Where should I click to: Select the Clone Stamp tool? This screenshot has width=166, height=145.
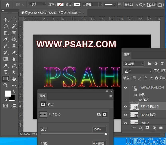[x=14, y=46]
